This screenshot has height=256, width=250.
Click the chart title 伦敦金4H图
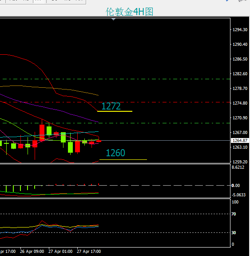tap(130, 12)
